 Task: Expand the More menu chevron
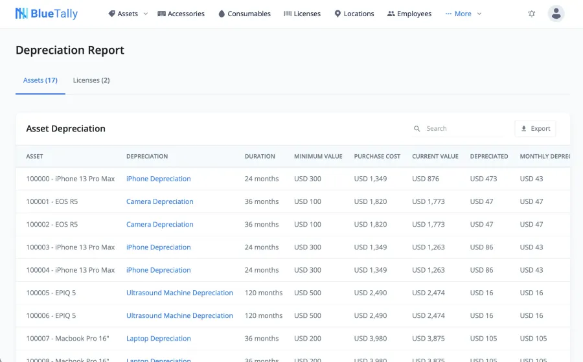point(479,14)
